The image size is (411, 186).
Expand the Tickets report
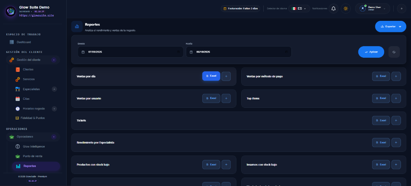(396, 121)
